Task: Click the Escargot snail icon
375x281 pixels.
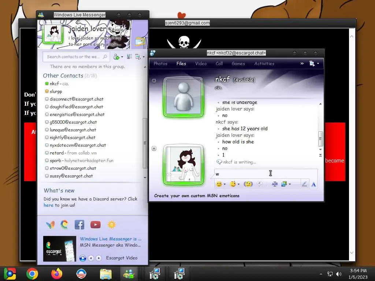Action: (x=64, y=225)
